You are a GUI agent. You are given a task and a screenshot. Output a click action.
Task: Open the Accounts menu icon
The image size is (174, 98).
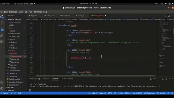point(2,82)
